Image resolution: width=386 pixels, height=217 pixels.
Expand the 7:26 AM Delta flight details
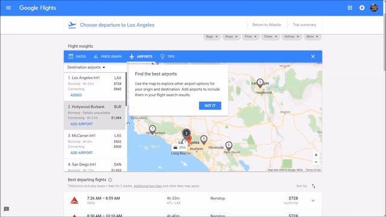[313, 201]
